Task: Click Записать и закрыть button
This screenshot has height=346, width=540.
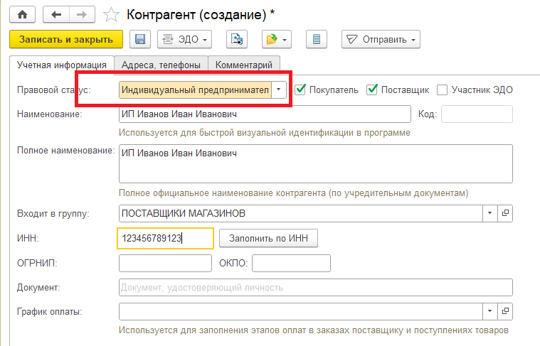Action: tap(66, 39)
